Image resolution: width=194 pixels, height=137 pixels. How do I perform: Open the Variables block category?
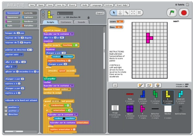tap(30, 25)
